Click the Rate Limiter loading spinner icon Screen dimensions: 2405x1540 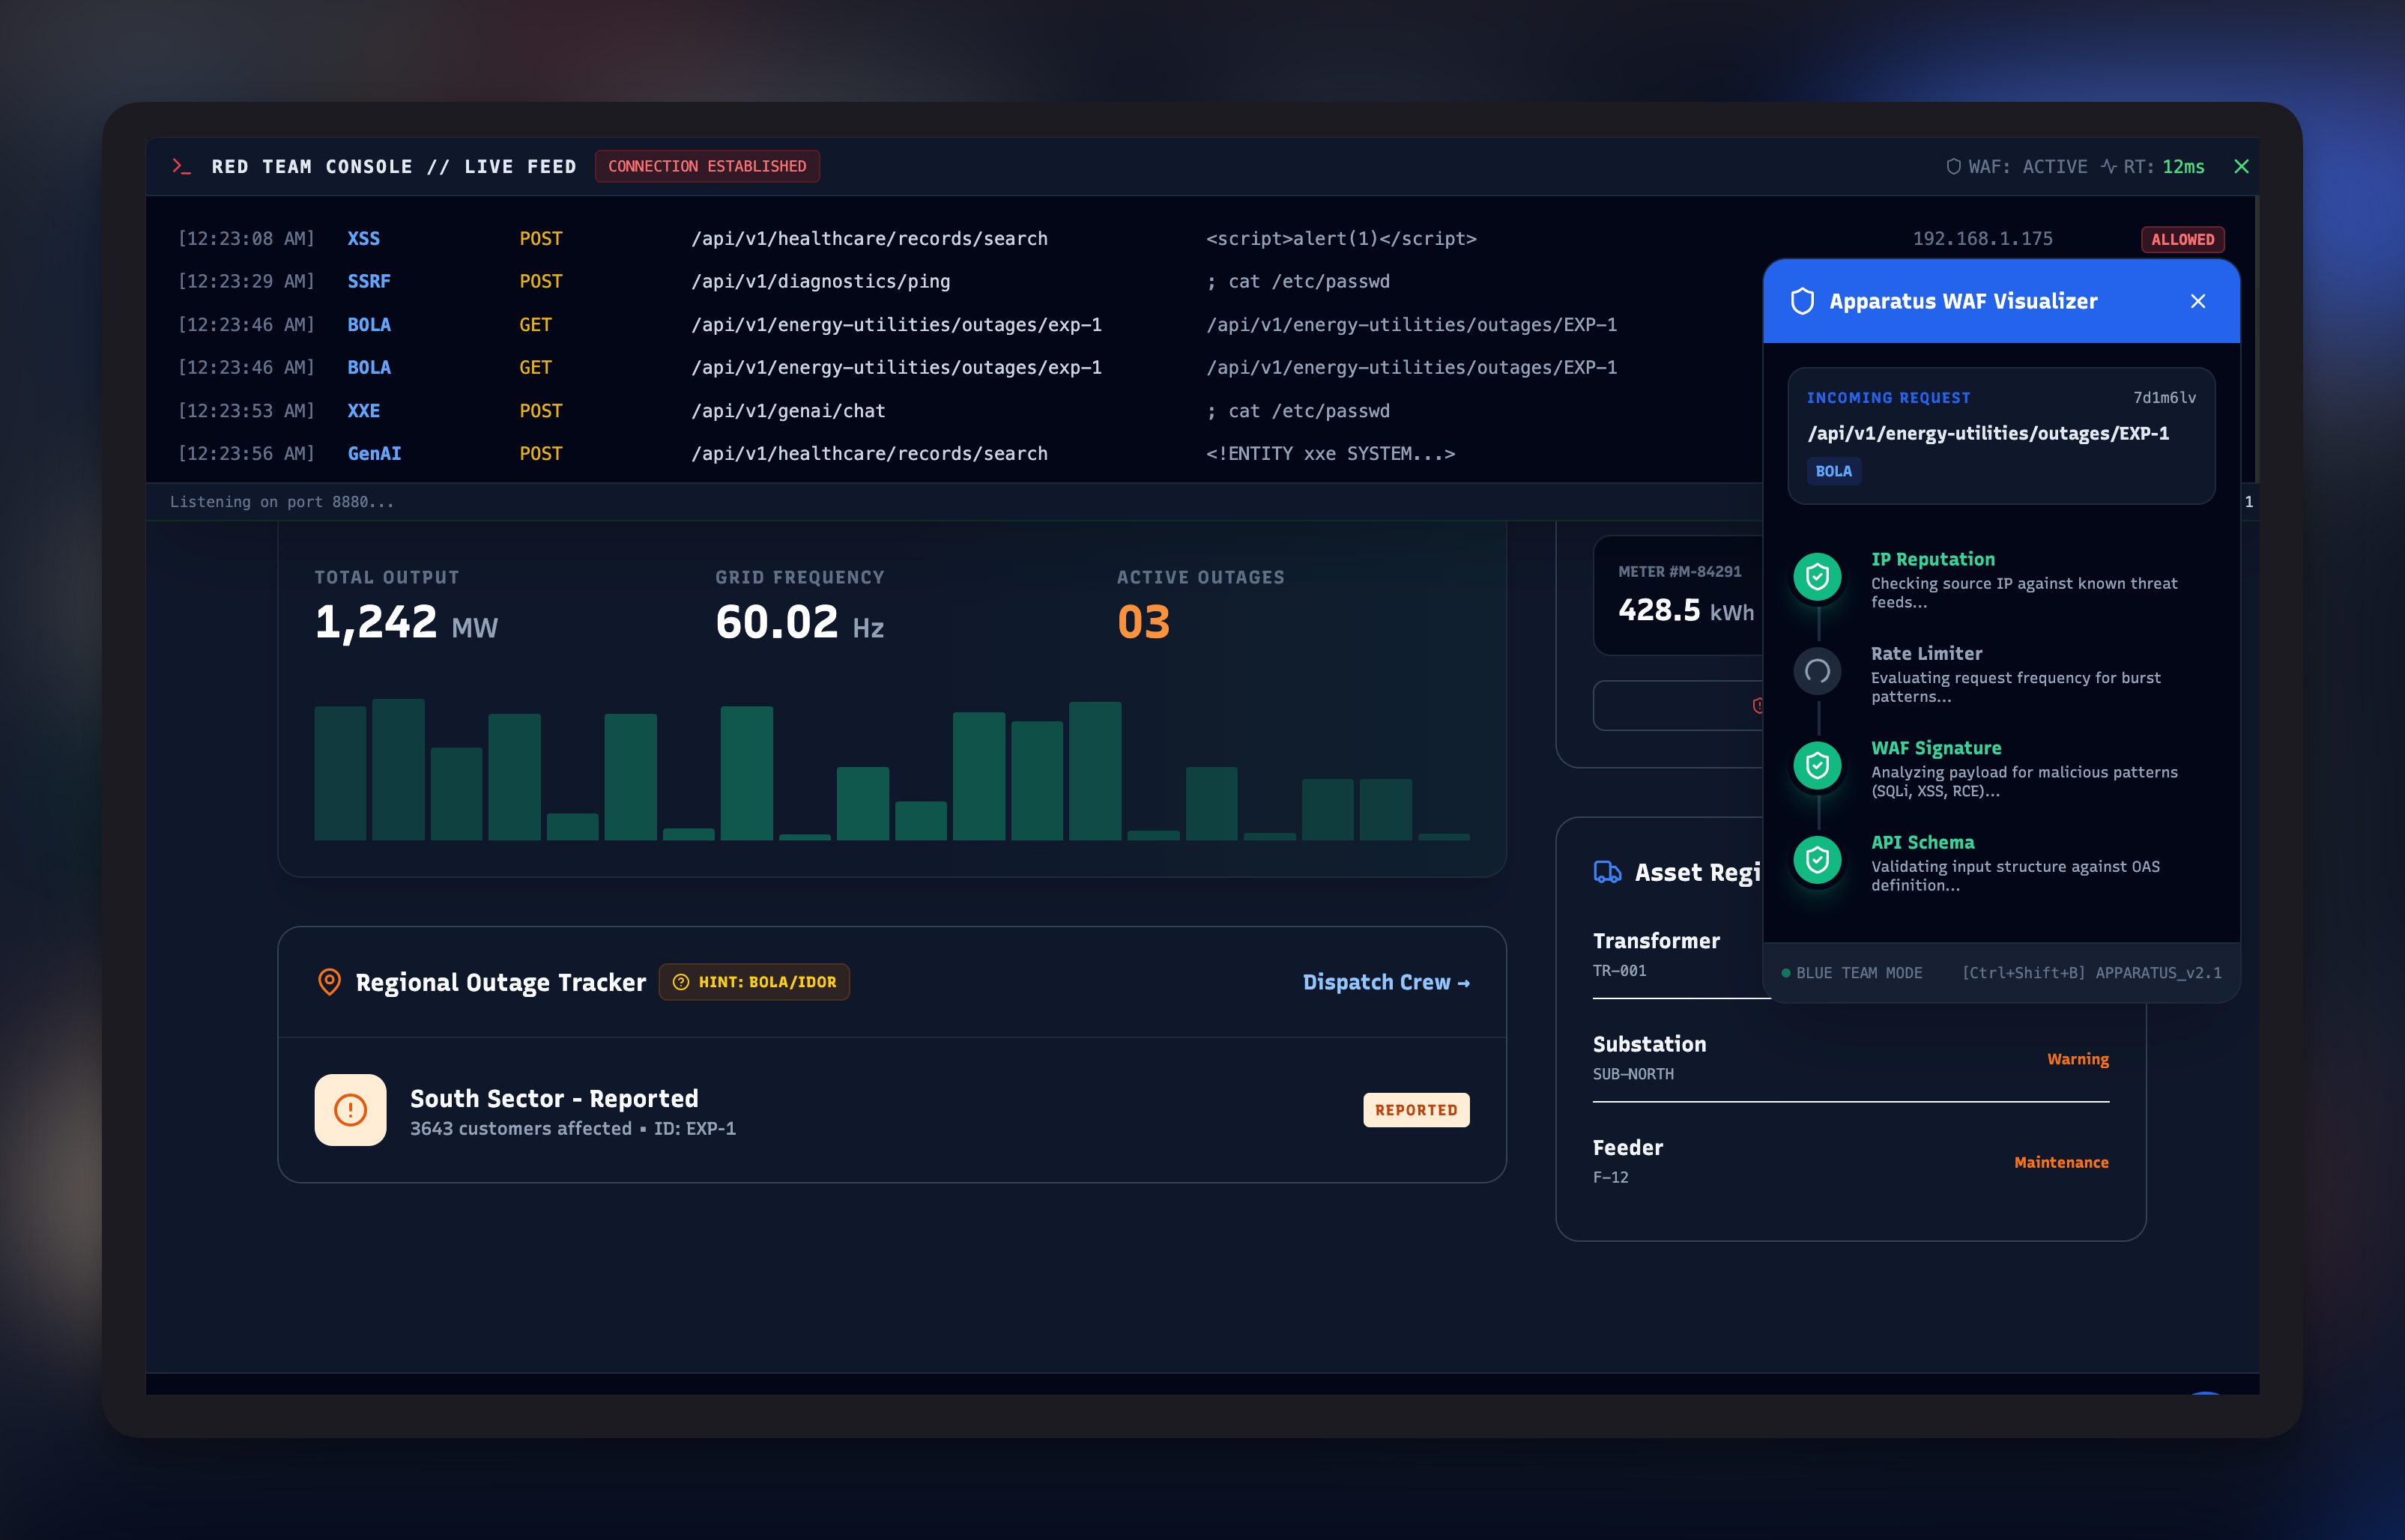[1818, 671]
